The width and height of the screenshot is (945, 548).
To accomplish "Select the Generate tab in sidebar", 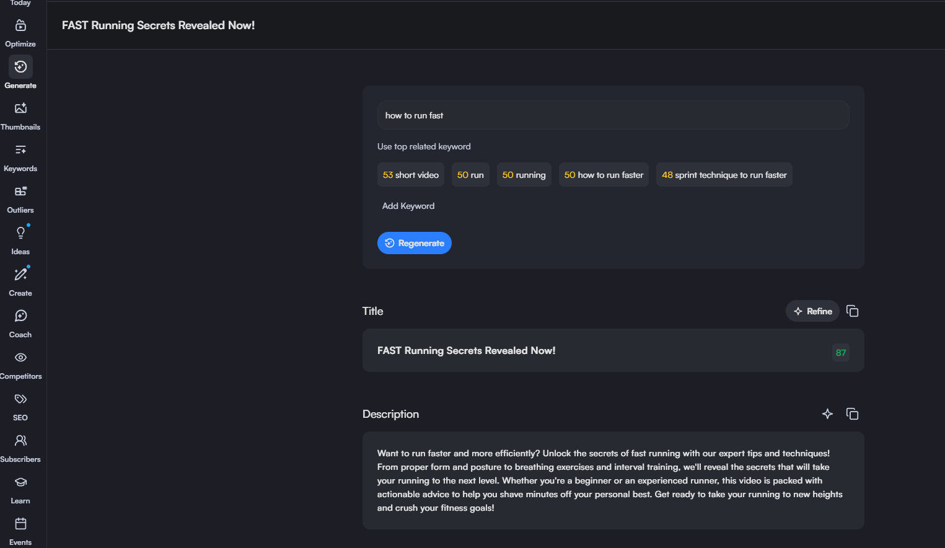I will (x=20, y=67).
